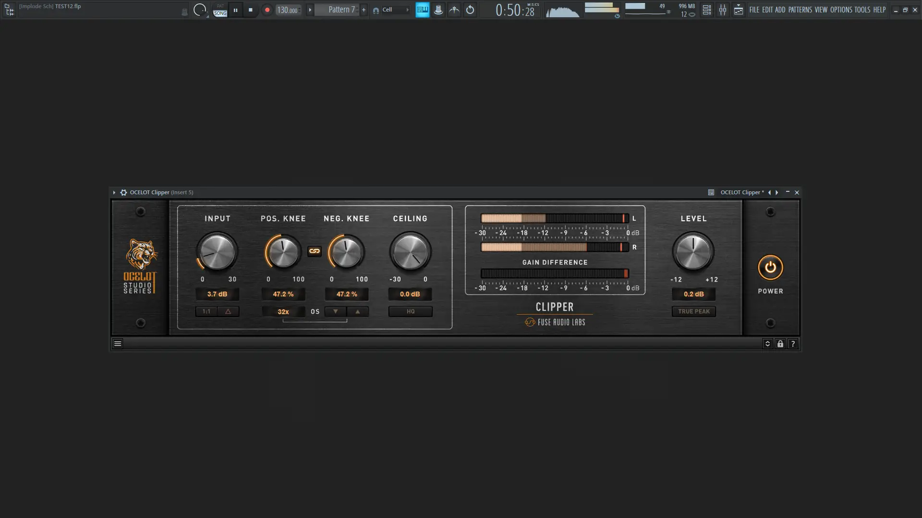Open the Cell snap dropdown
The width and height of the screenshot is (922, 518).
(x=395, y=10)
